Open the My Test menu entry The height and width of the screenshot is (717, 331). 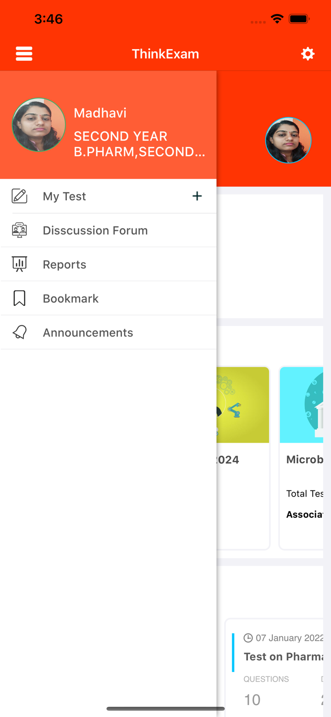tap(64, 196)
